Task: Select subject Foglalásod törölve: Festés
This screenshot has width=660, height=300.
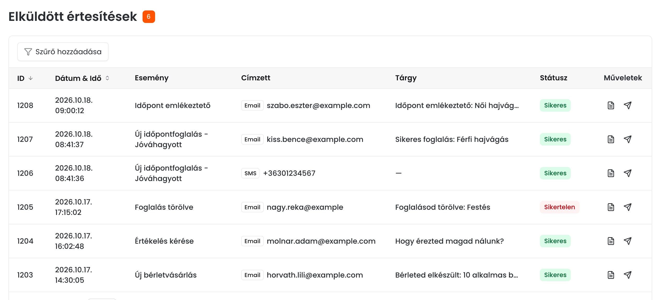Action: pos(443,207)
